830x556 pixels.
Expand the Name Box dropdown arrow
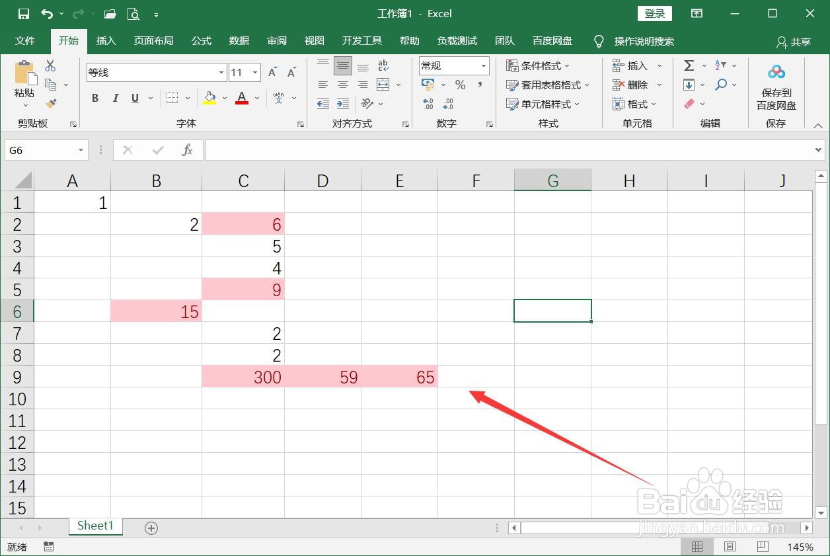click(x=81, y=150)
